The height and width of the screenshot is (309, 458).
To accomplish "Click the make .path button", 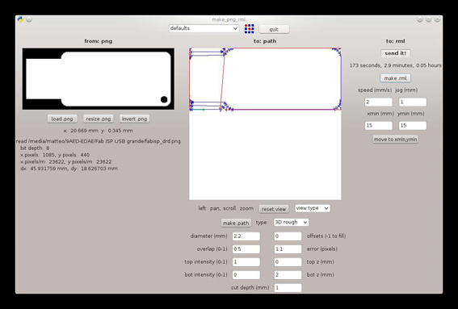I will click(236, 223).
